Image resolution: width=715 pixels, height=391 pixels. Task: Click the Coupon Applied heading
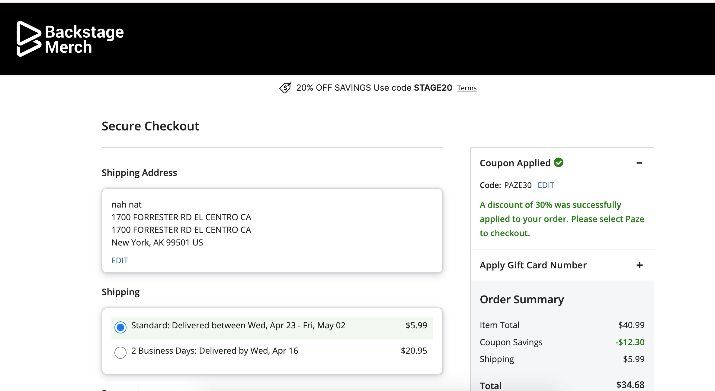click(515, 163)
